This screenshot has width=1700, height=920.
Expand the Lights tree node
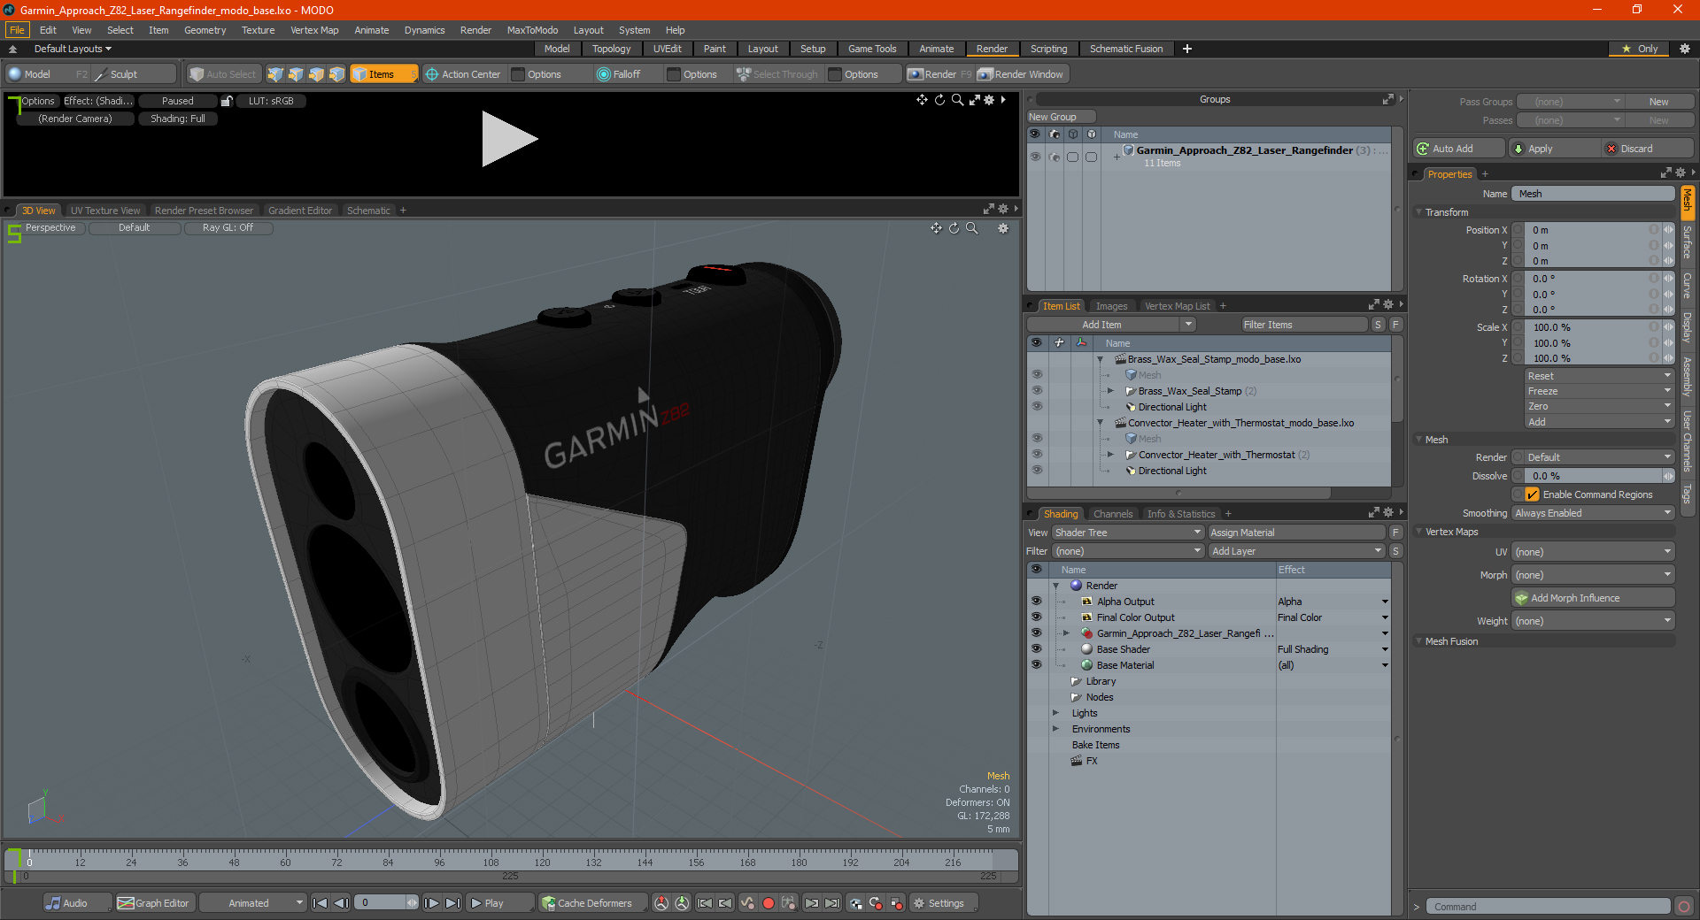coord(1055,713)
